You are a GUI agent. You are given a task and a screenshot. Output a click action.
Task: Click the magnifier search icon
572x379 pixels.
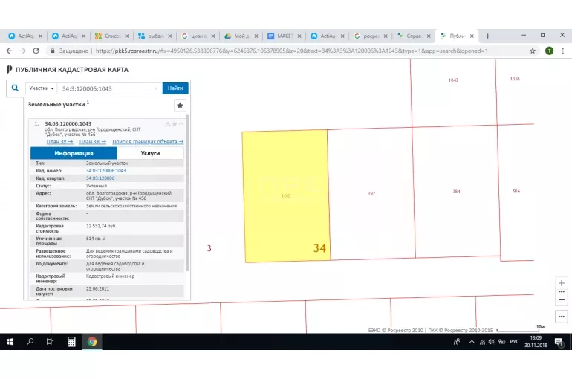click(x=15, y=88)
